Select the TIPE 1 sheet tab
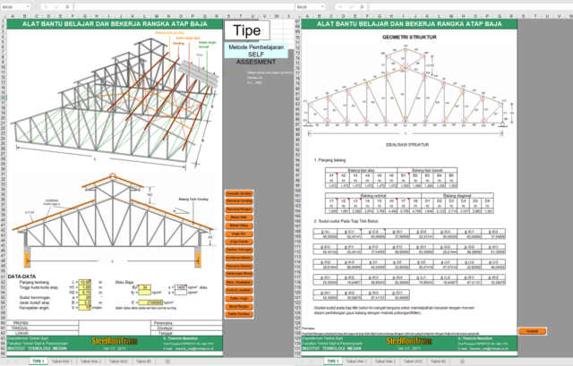This screenshot has width=573, height=366. click(37, 360)
